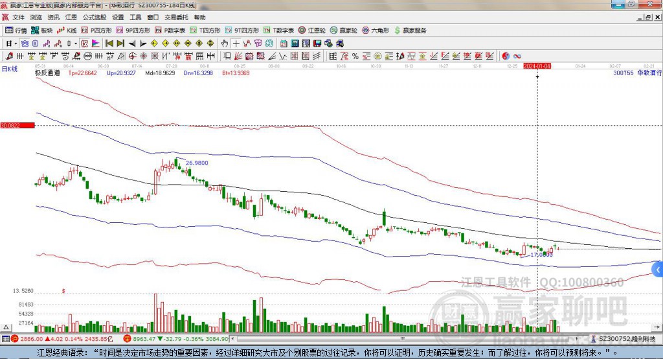Step chart left with black arrow

132,43
